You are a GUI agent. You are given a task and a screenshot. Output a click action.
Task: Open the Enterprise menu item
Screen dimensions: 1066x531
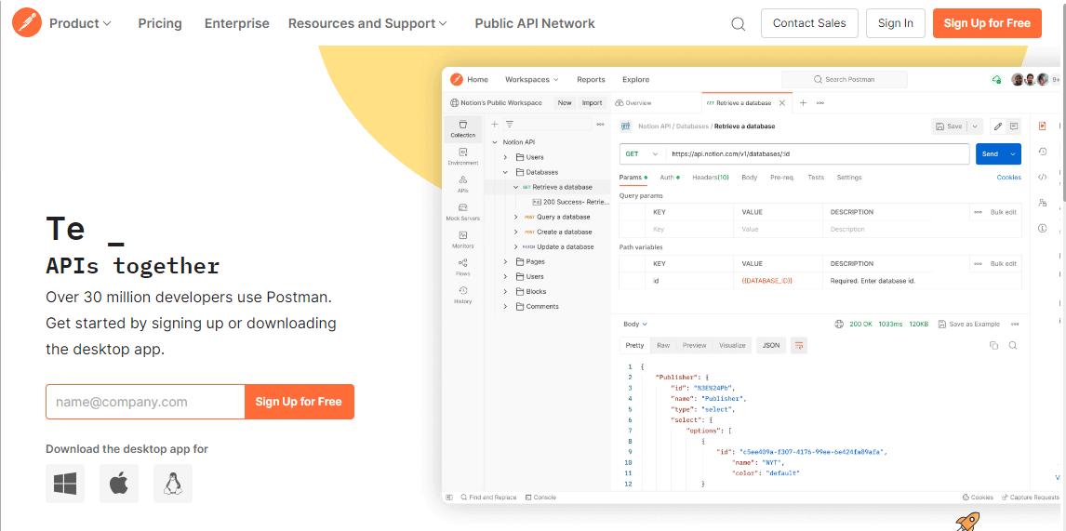coord(236,23)
